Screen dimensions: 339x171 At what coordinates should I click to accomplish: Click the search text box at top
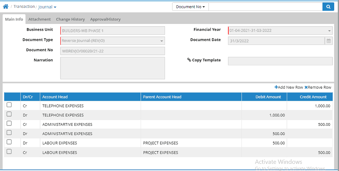265,7
